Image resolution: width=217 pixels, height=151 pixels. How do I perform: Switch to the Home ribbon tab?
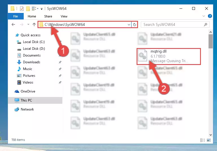32,16
